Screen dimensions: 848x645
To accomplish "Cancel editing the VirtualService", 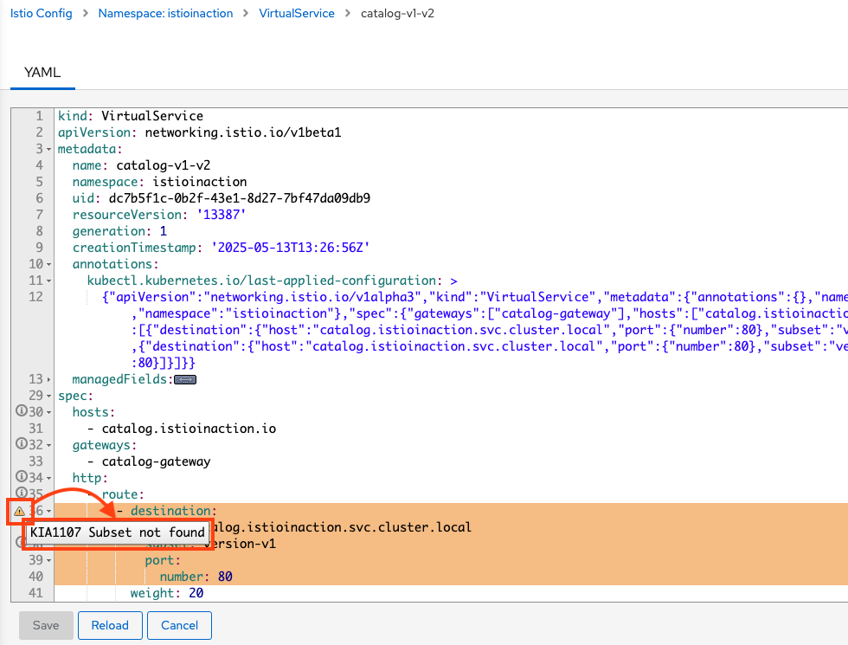I will pyautogui.click(x=180, y=625).
